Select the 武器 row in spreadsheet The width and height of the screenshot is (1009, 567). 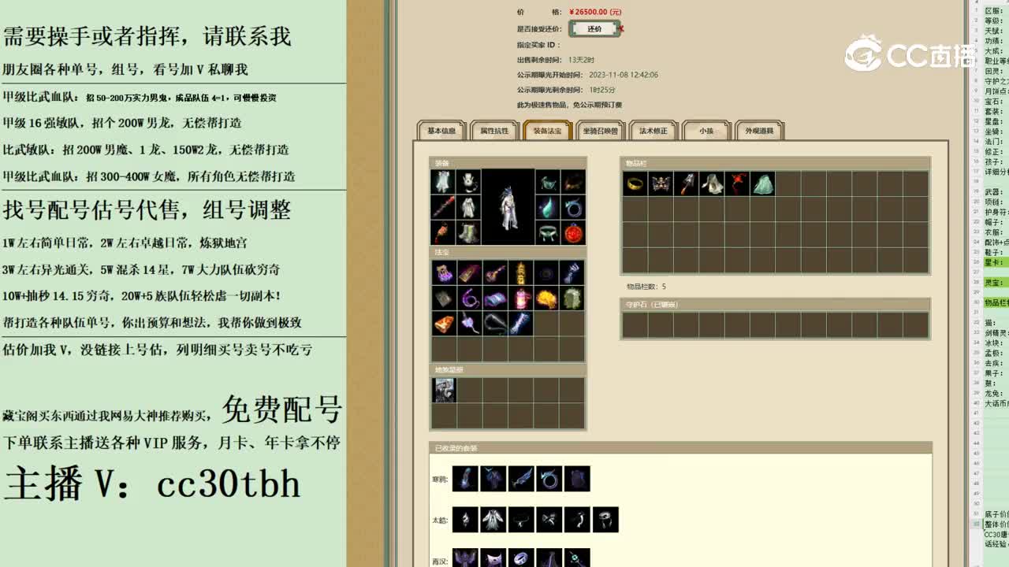[x=996, y=191]
